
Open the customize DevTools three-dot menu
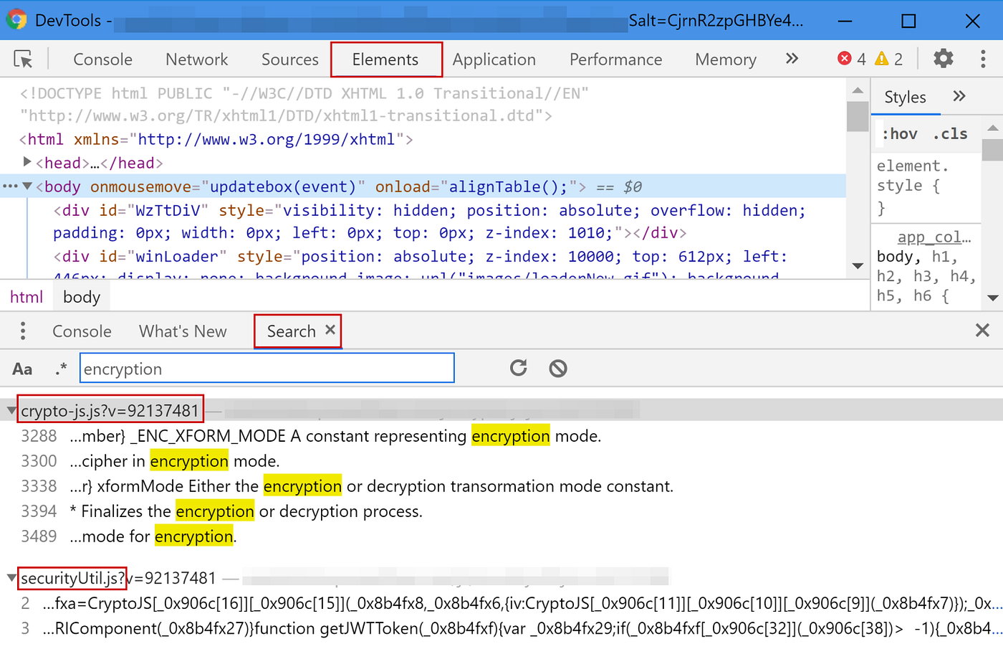point(983,60)
